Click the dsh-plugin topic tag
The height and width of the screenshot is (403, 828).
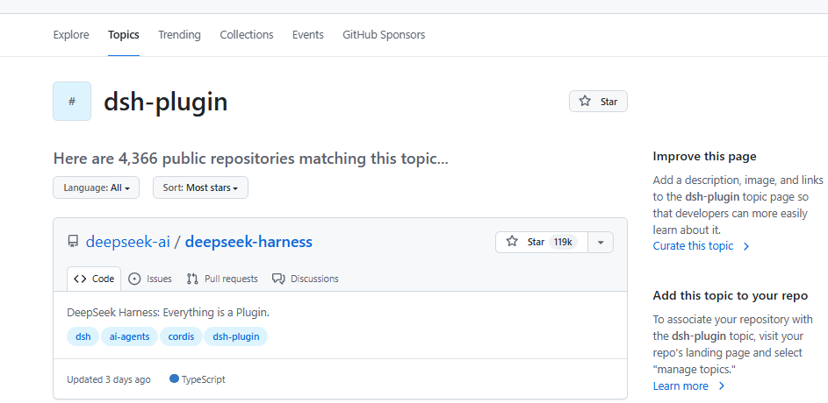[x=236, y=336]
